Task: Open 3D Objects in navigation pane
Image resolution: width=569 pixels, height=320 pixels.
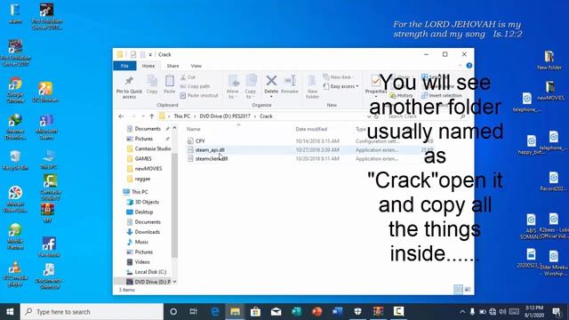Action: (147, 202)
